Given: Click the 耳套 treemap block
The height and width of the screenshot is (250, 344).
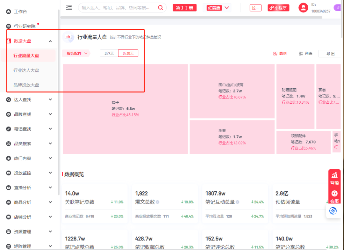Looking at the screenshot, I should click(x=328, y=96).
